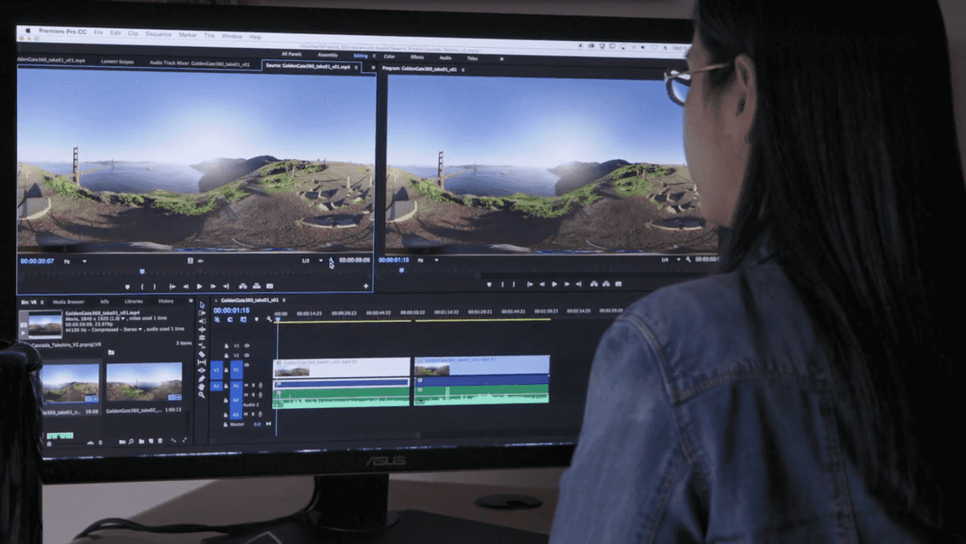Toggle V1 track targeting
The height and width of the screenshot is (544, 966).
pyautogui.click(x=237, y=370)
